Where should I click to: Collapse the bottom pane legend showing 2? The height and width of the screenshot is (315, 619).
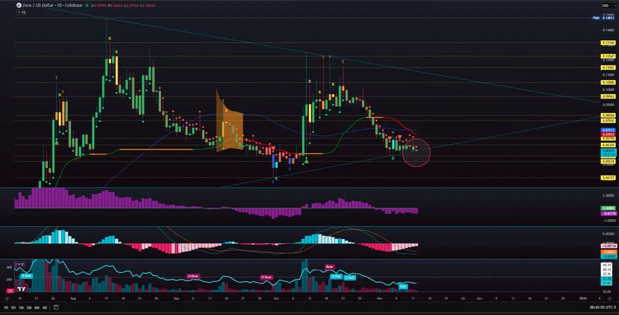coord(20,263)
